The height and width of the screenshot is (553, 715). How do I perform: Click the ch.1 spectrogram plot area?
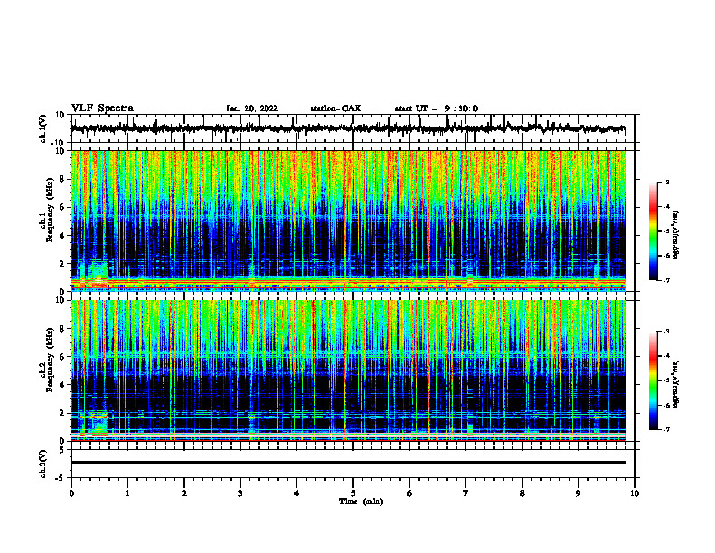[348, 220]
